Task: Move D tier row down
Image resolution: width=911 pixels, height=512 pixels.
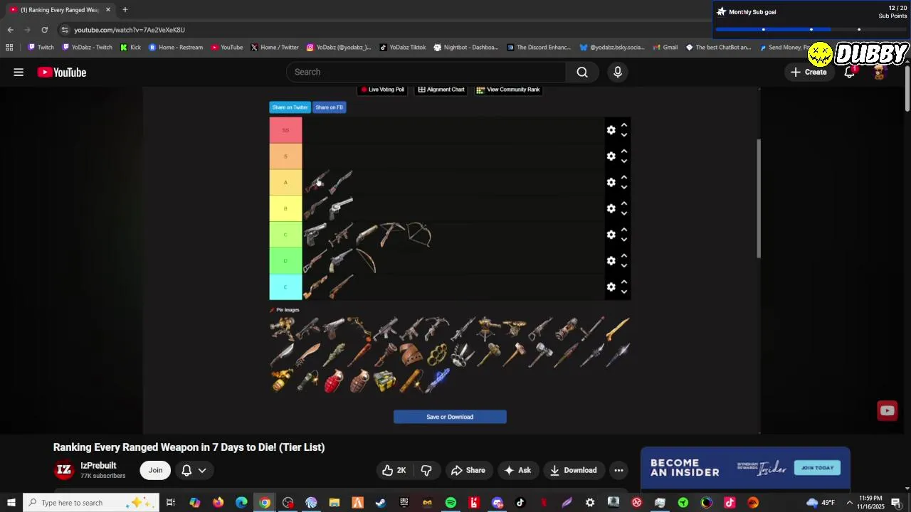Action: point(624,266)
